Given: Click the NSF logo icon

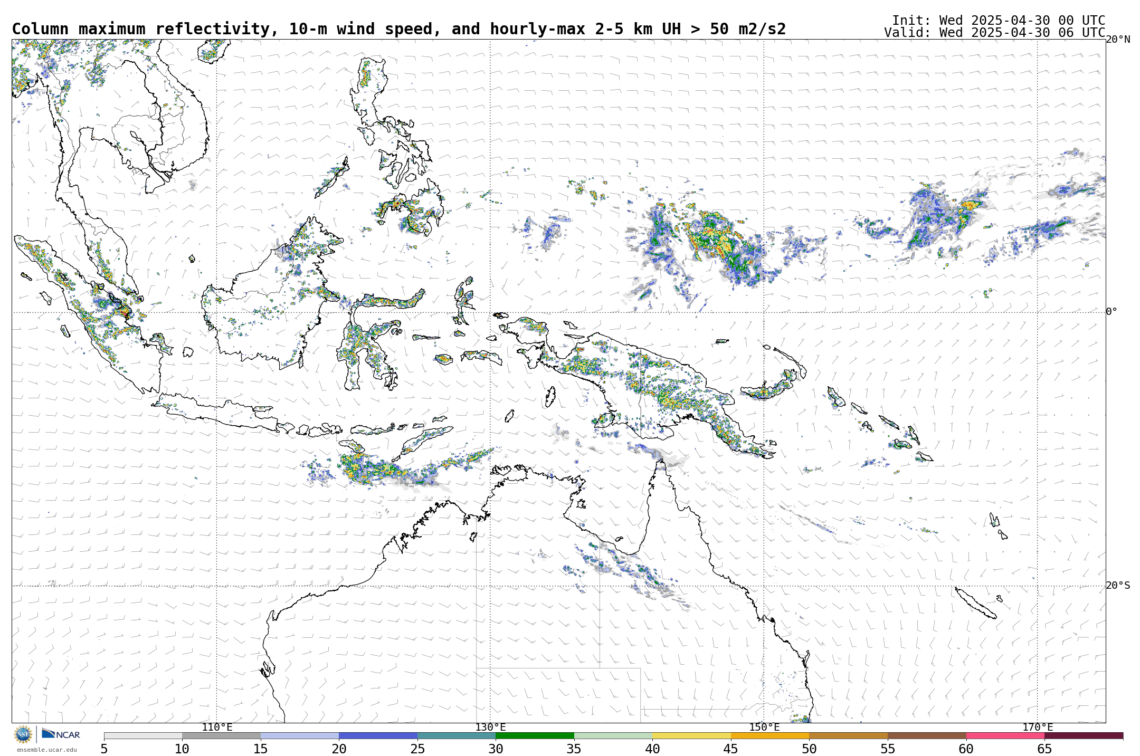Looking at the screenshot, I should coord(23,734).
